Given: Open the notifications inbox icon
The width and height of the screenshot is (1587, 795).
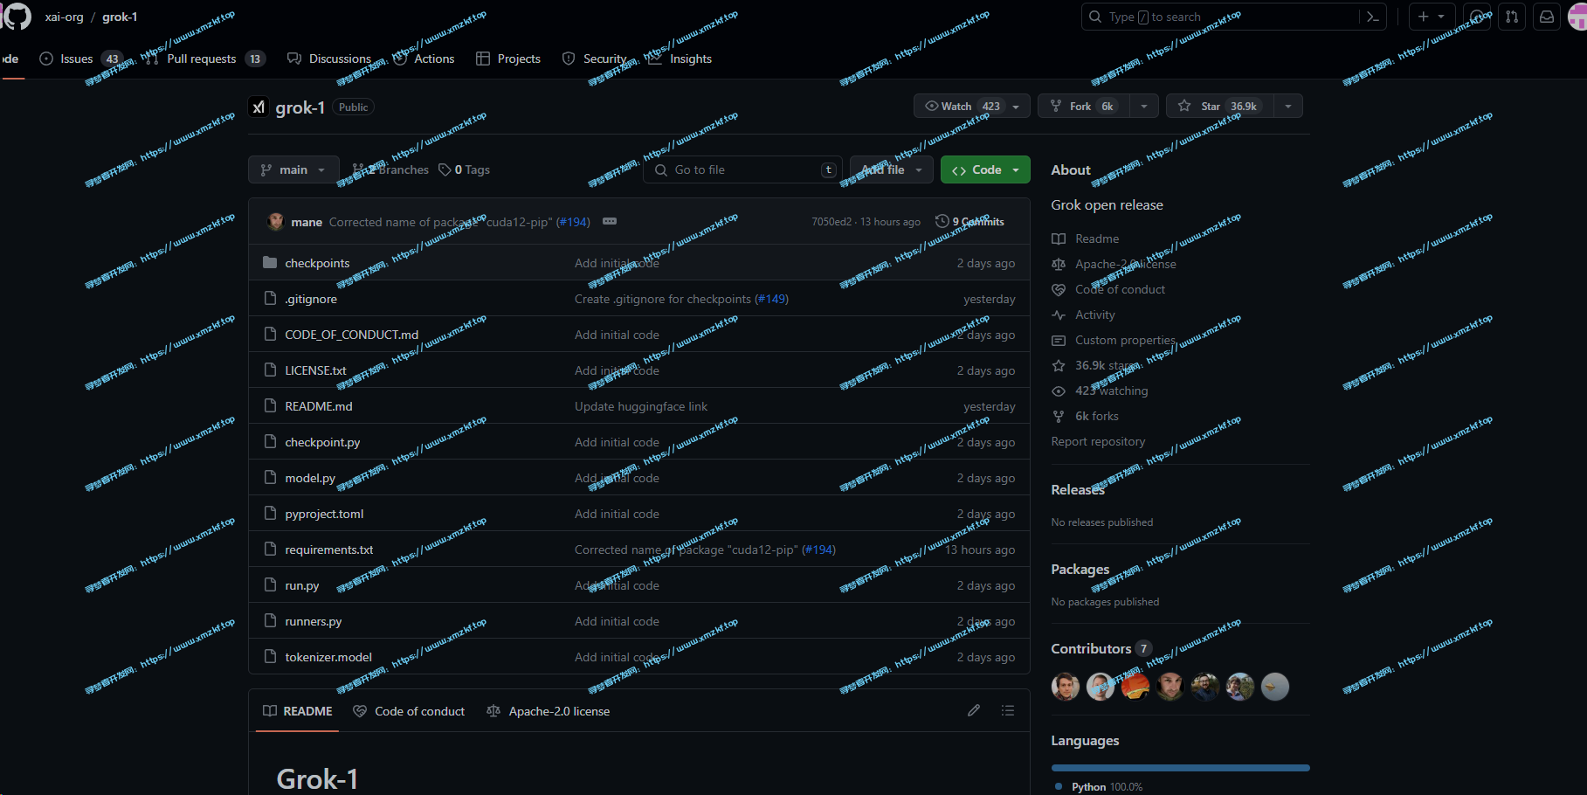Looking at the screenshot, I should pos(1547,17).
